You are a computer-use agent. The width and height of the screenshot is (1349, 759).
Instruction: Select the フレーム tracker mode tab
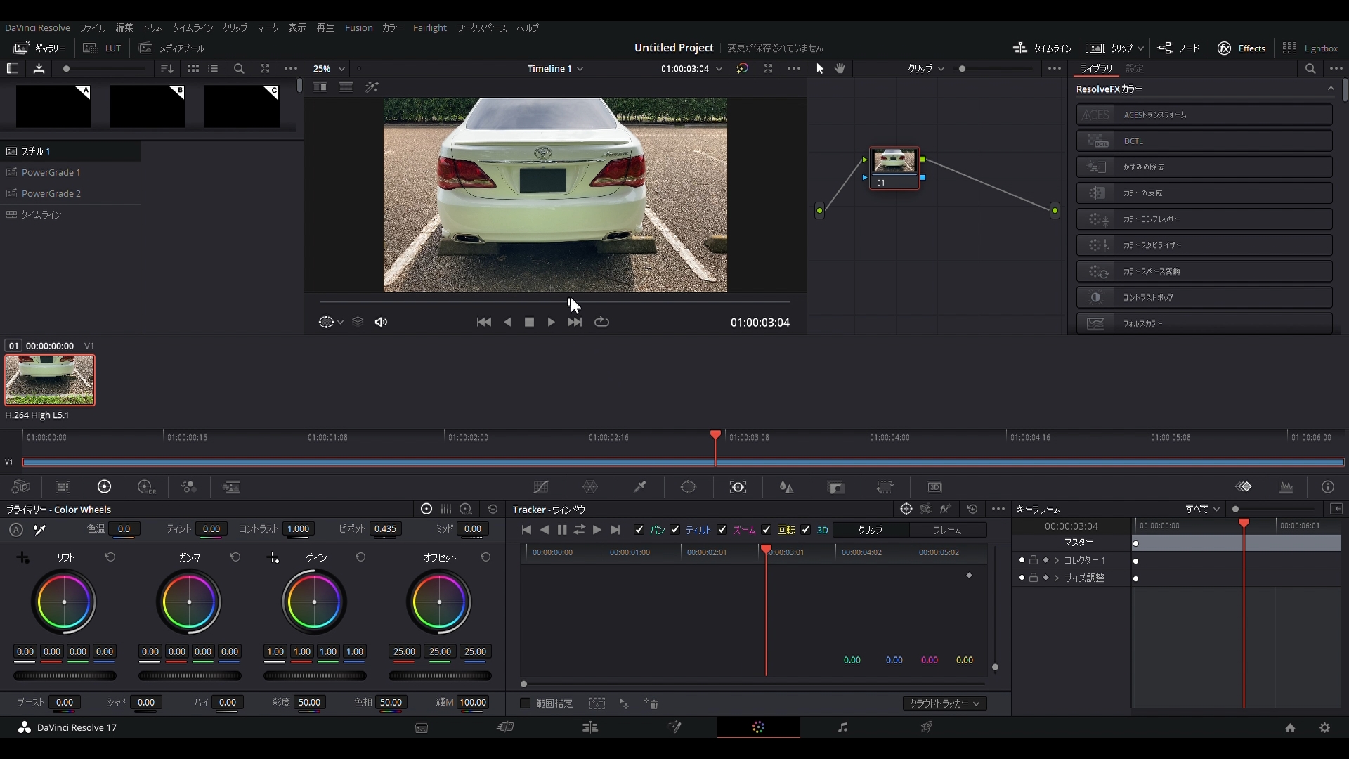pyautogui.click(x=947, y=530)
